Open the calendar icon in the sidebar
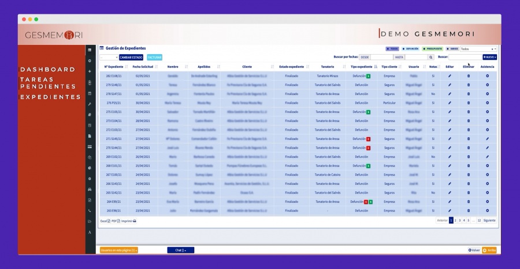 tap(90, 93)
